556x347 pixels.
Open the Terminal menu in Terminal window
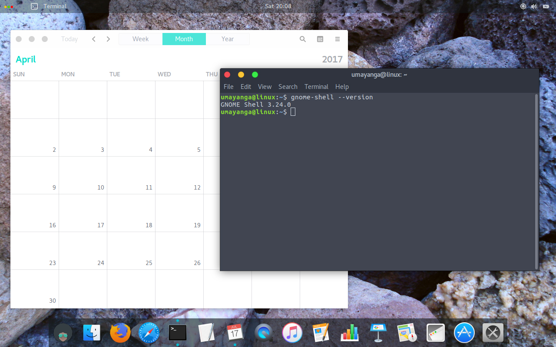coord(316,87)
